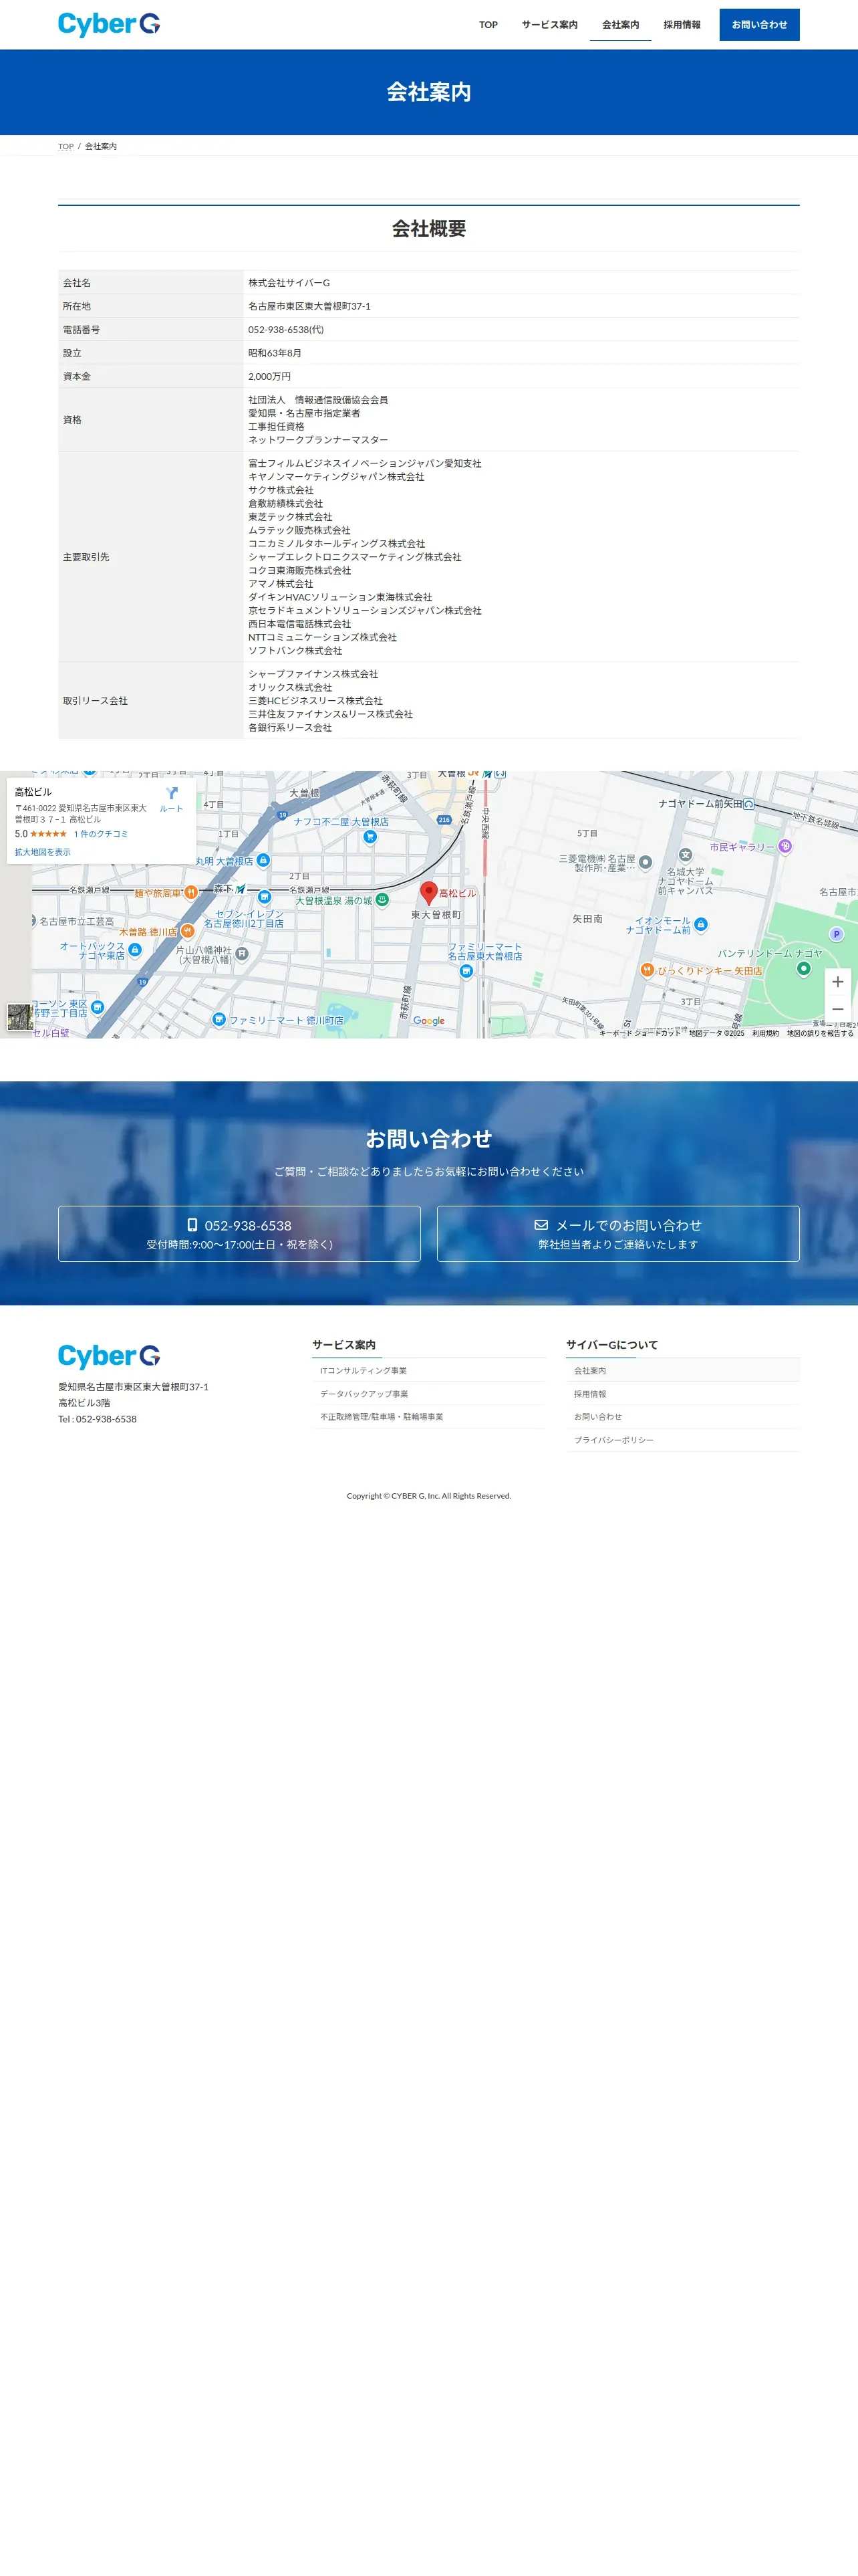This screenshot has width=858, height=2576.
Task: Click ネットワークプランナーマスター qualification text
Action: point(319,440)
